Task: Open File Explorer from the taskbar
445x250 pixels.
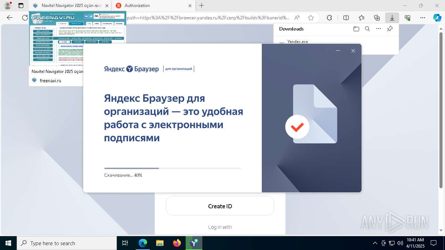Action: click(160, 243)
